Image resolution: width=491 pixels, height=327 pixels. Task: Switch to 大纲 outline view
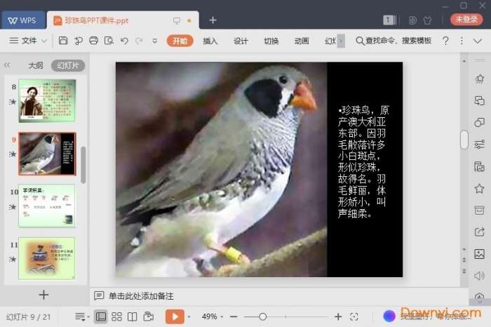36,65
